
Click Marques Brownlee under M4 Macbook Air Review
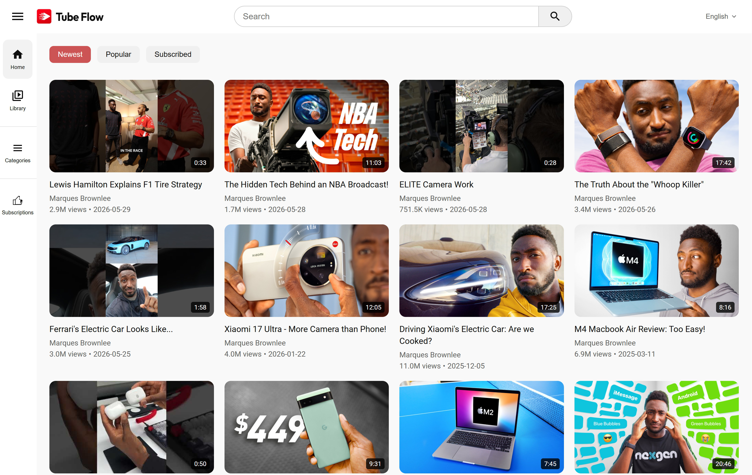point(605,343)
